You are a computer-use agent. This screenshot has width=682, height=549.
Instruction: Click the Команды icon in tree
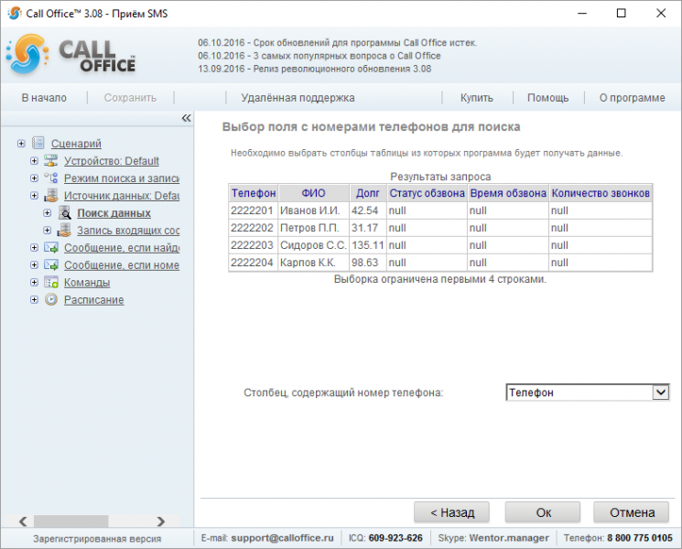pyautogui.click(x=51, y=282)
